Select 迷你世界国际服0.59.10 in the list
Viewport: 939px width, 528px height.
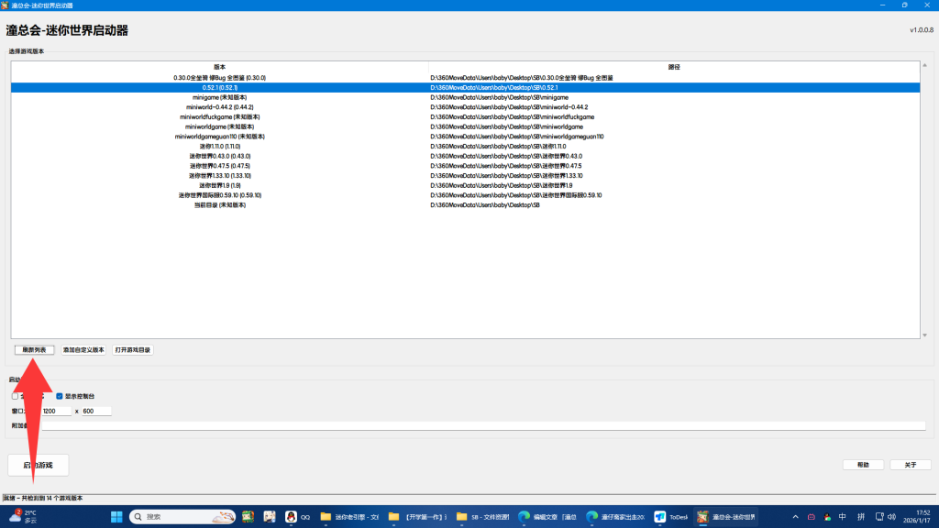click(x=220, y=195)
